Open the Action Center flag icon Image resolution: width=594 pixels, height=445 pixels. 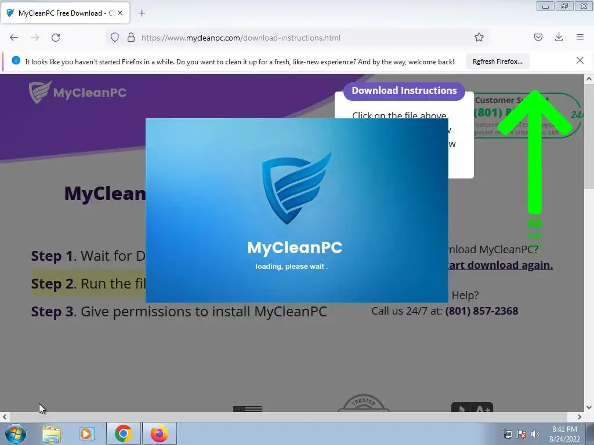tap(521, 434)
